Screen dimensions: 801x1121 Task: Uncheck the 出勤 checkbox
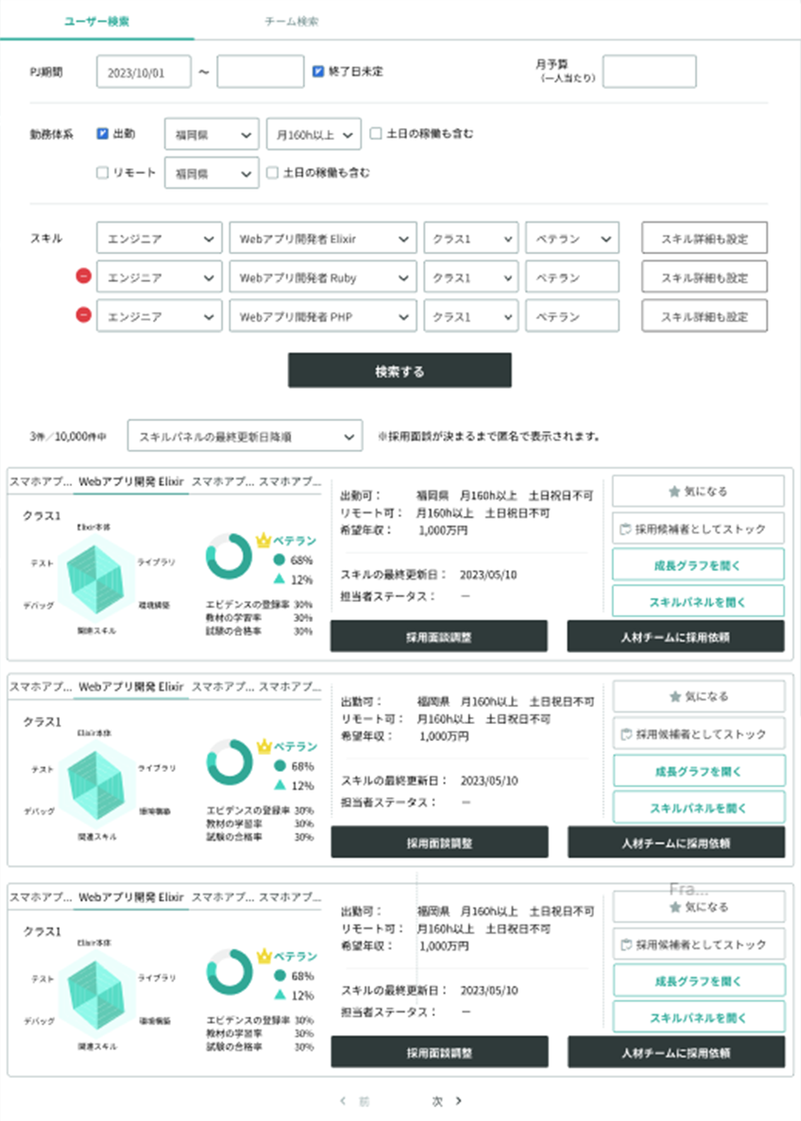tap(103, 134)
